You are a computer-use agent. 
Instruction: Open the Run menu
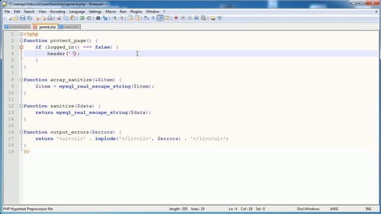pyautogui.click(x=123, y=12)
